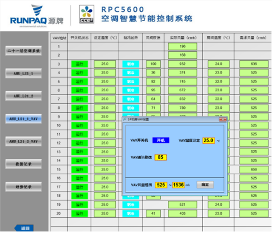Toggle VAV 20 运行 status indicator
Viewport: 272px width, 232px height.
[79, 213]
